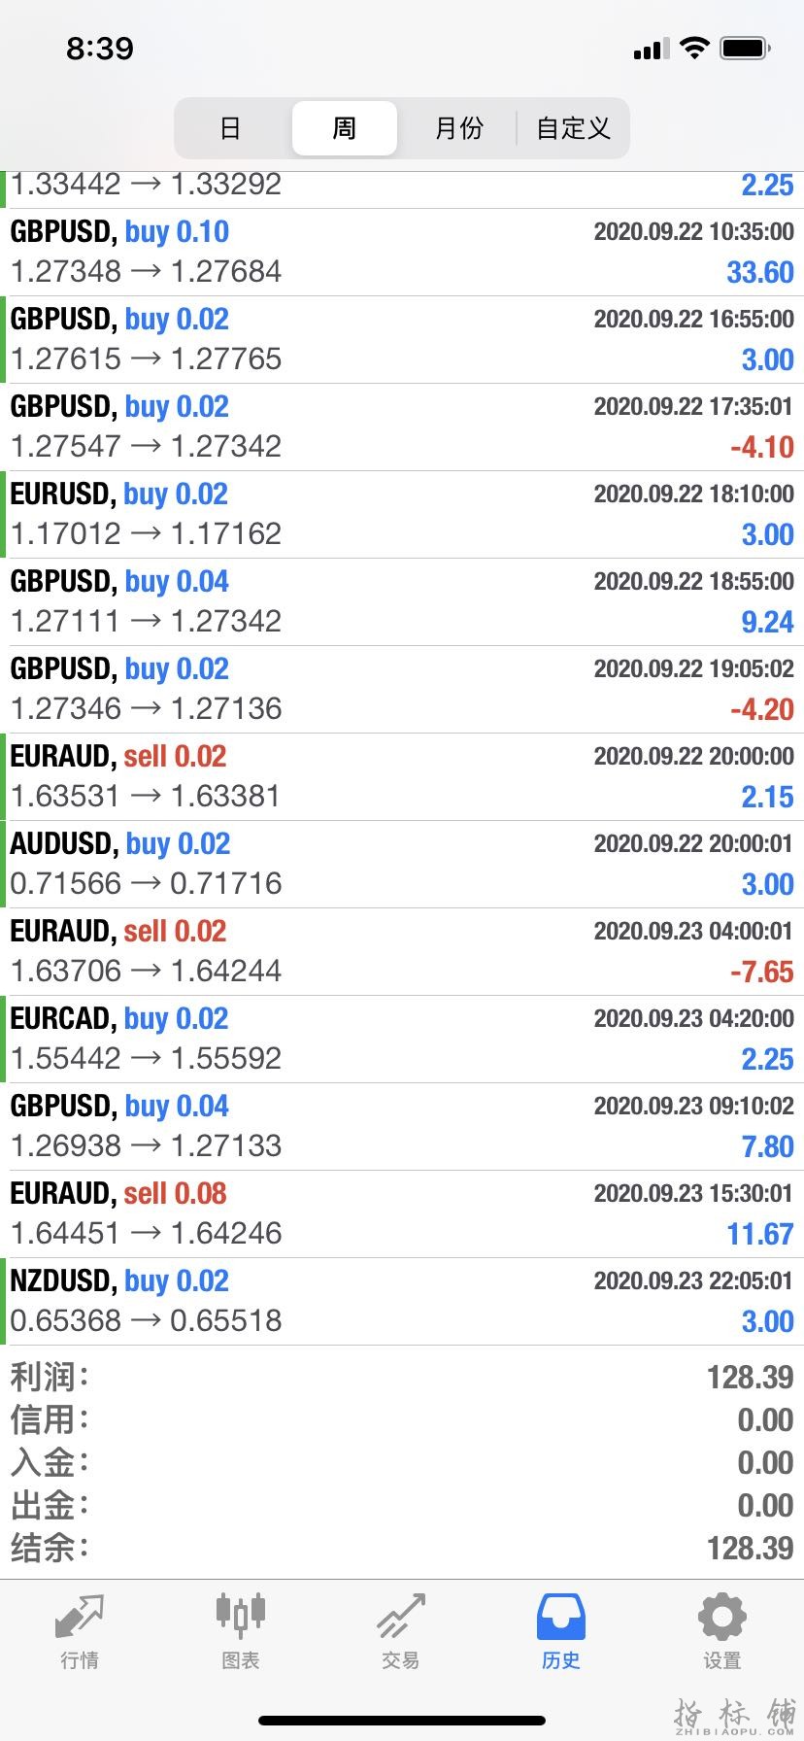Select the 月份 month period segment
This screenshot has width=804, height=1741.
point(458,128)
